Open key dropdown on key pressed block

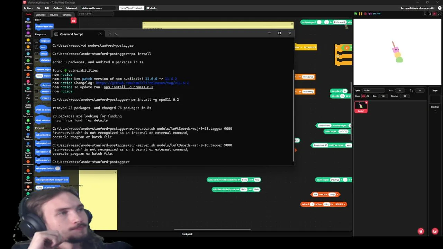[x=300, y=47]
